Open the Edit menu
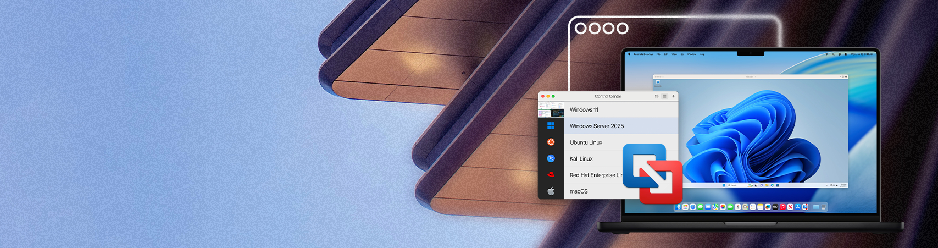 (x=666, y=54)
